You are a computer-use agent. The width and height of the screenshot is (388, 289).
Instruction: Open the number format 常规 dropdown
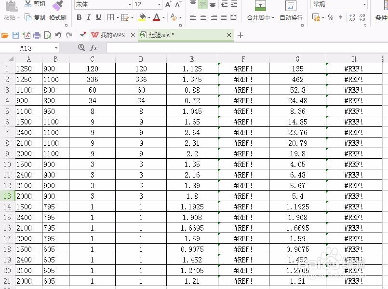point(364,4)
